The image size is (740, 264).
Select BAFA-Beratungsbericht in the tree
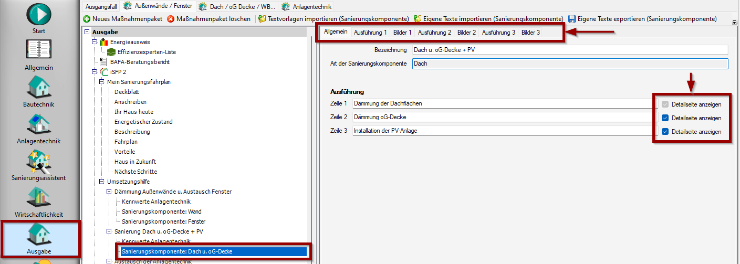(x=140, y=62)
